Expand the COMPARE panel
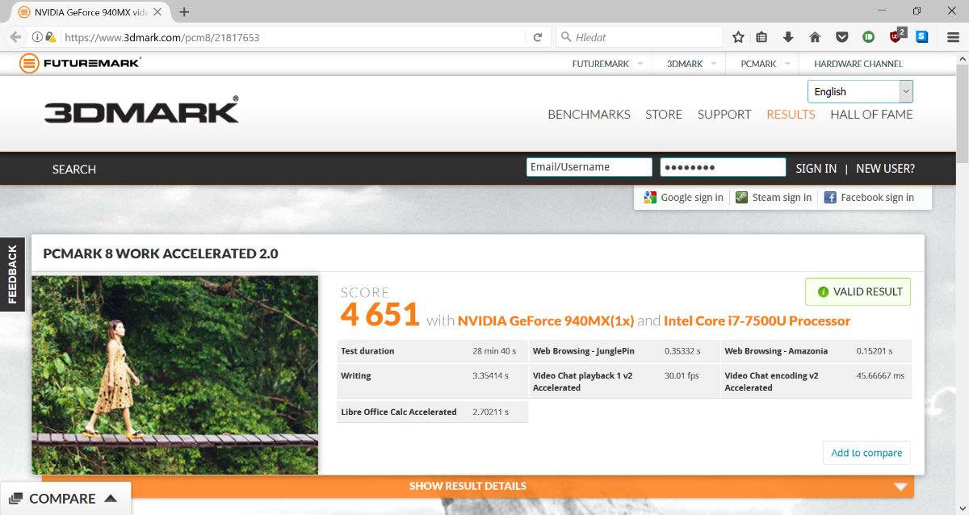 tap(65, 499)
